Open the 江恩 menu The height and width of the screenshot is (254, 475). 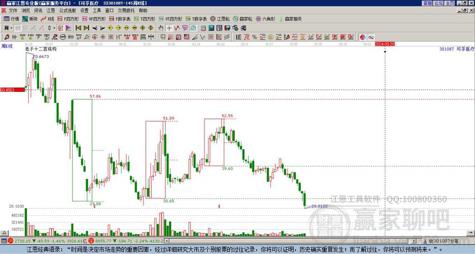(51, 11)
